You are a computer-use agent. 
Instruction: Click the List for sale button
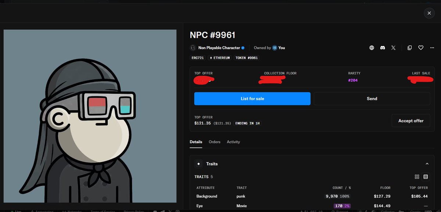point(252,98)
